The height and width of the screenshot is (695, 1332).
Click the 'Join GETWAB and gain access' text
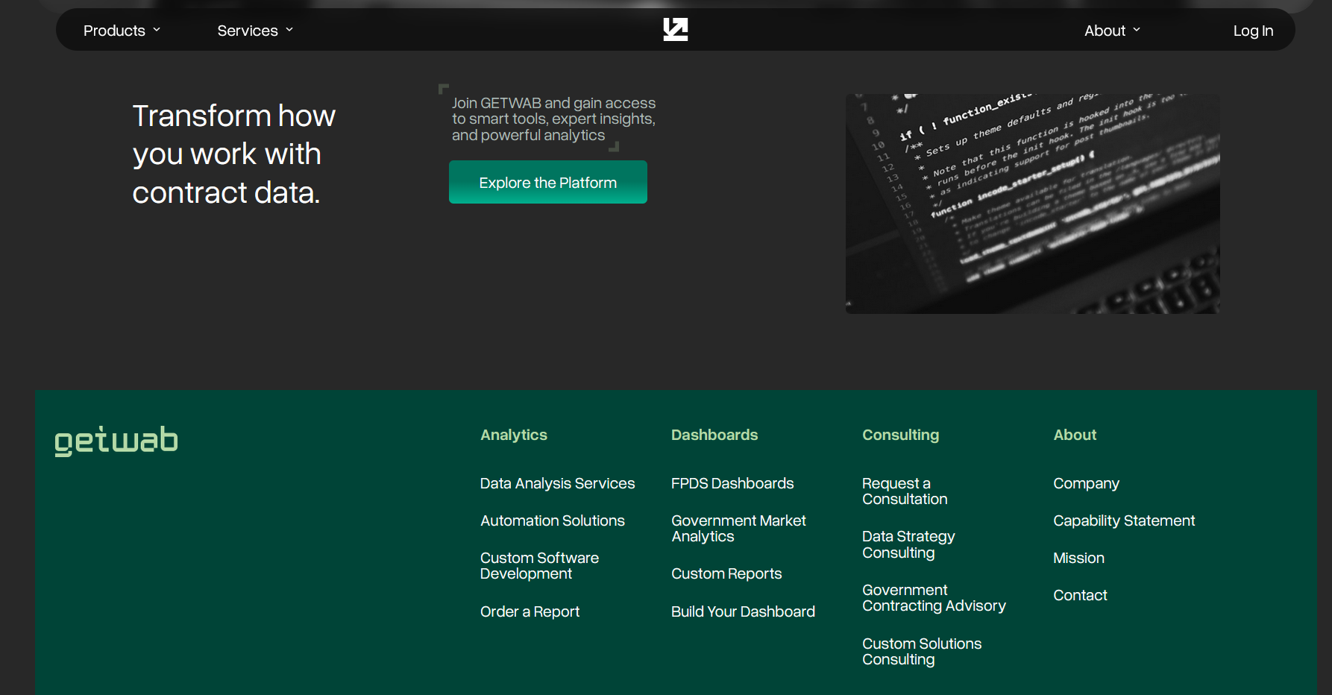coord(553,119)
